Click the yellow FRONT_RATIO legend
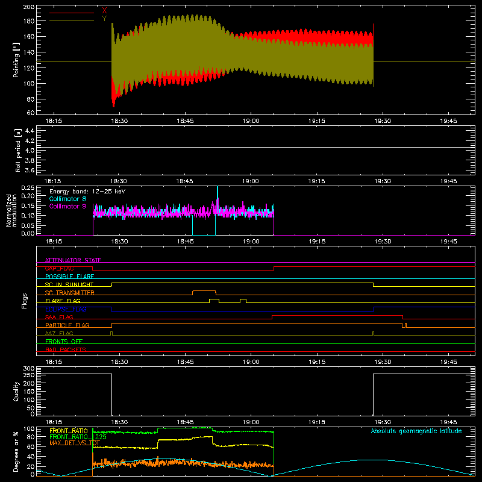The height and width of the screenshot is (482, 482). tap(69, 431)
